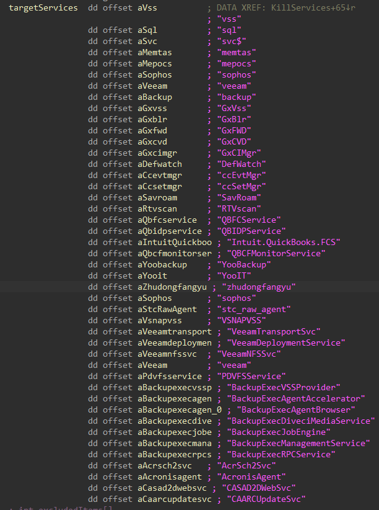Click the aVsnapvss offset symbol
The height and width of the screenshot is (510, 379).
pyautogui.click(x=159, y=321)
